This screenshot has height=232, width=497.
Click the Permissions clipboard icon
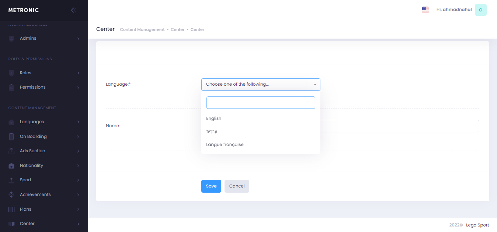click(11, 88)
